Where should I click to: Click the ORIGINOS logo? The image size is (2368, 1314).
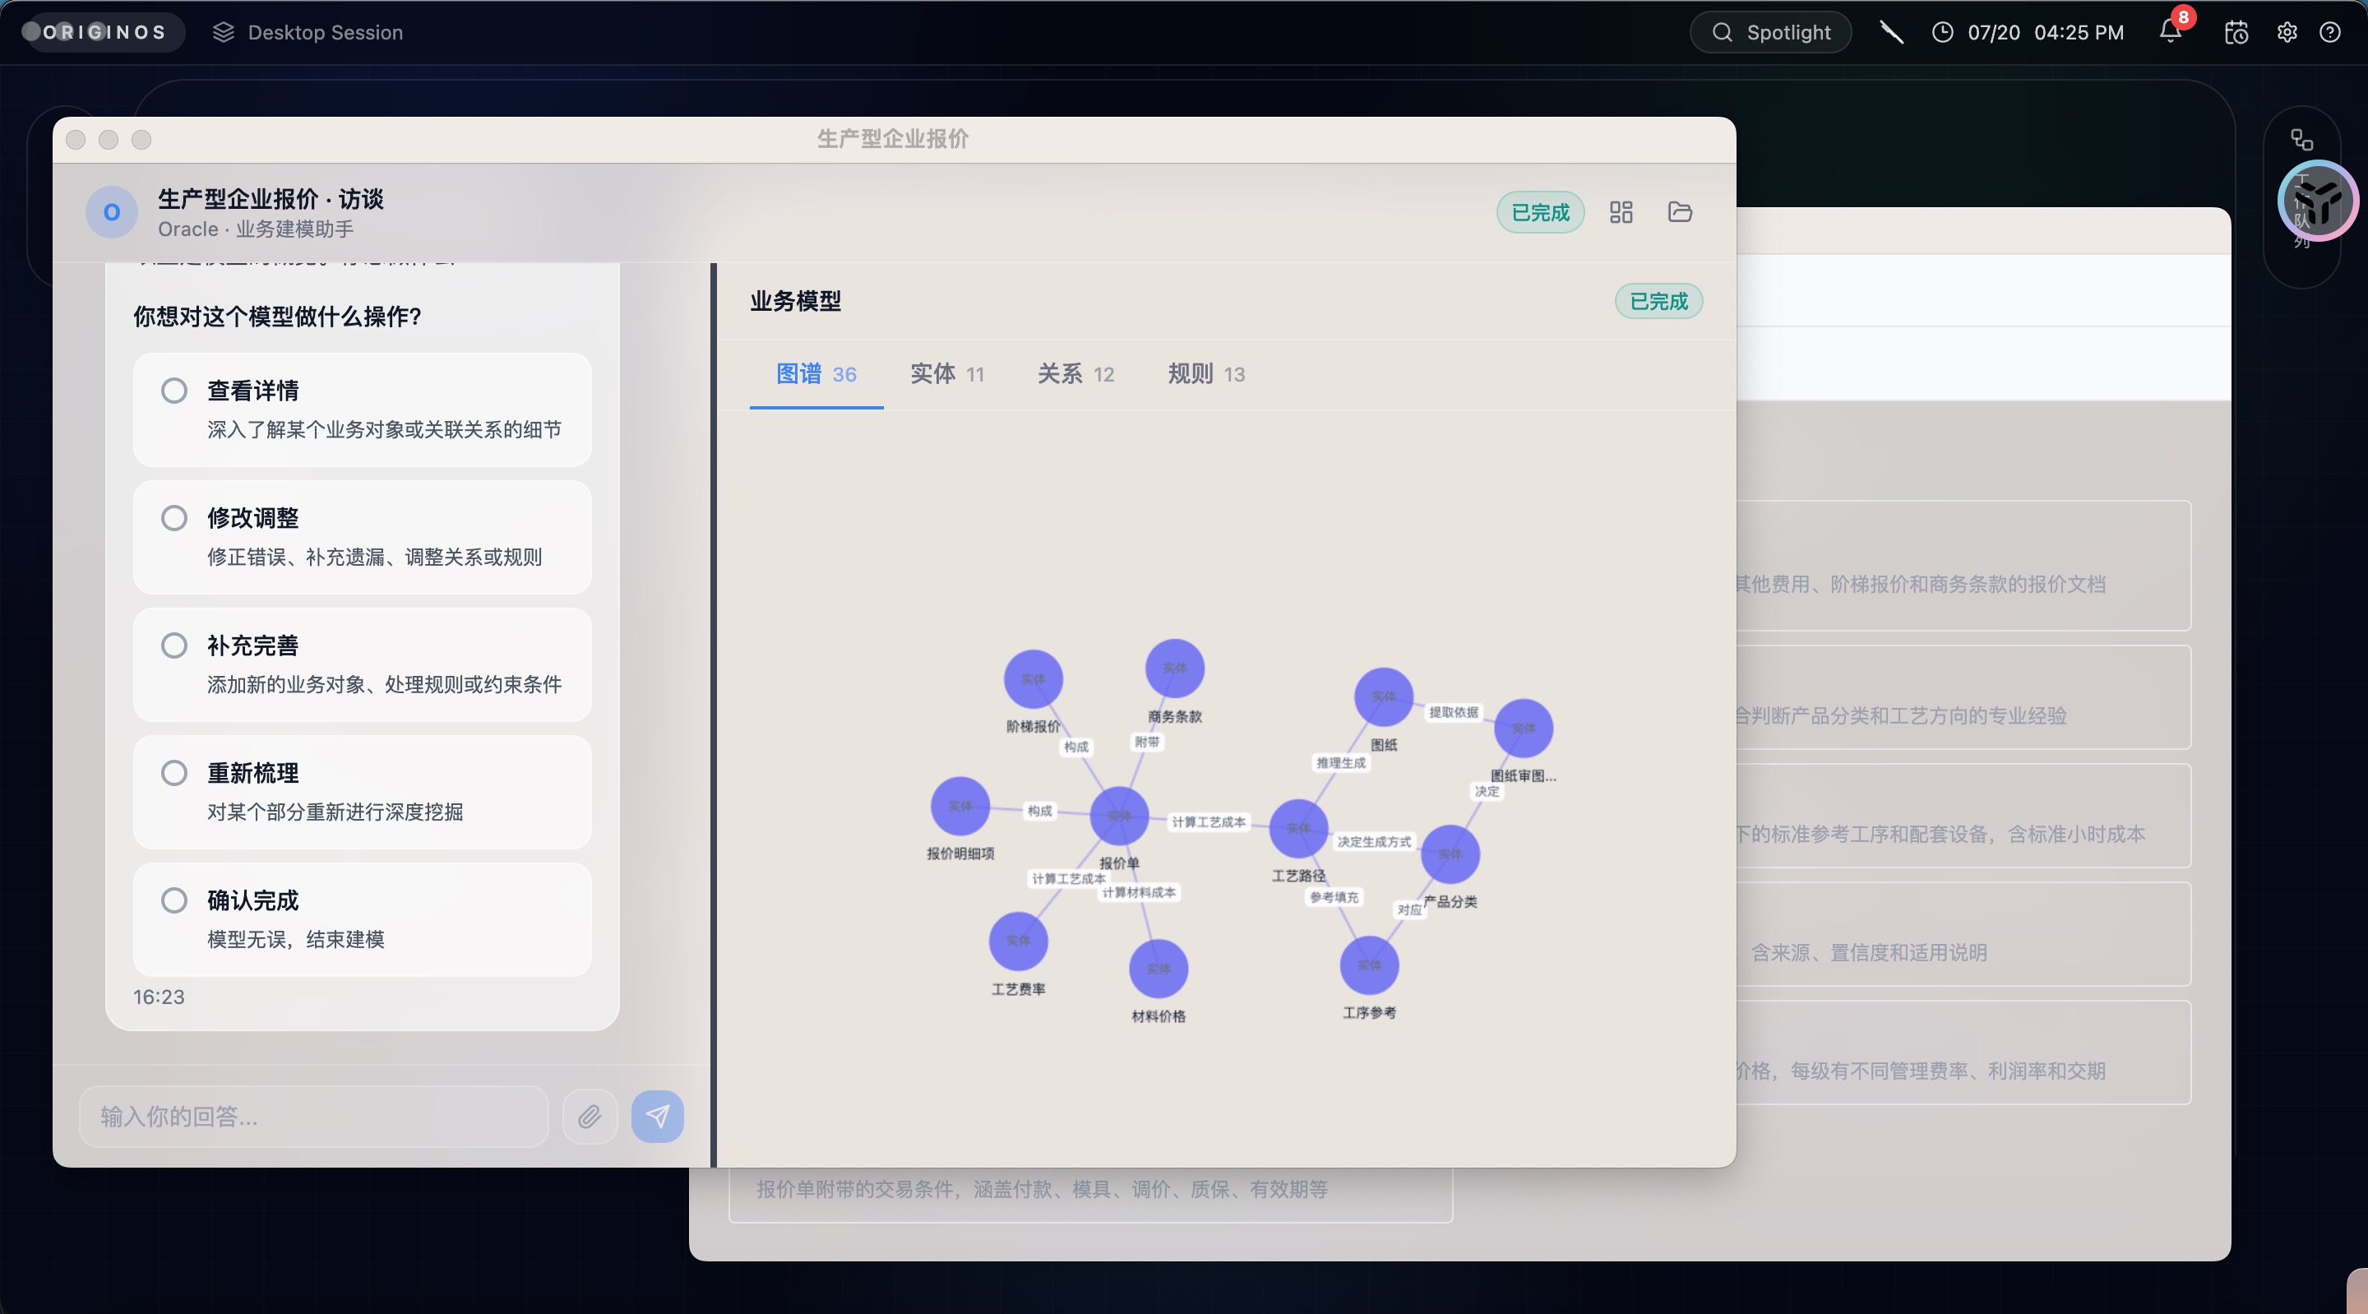point(103,32)
